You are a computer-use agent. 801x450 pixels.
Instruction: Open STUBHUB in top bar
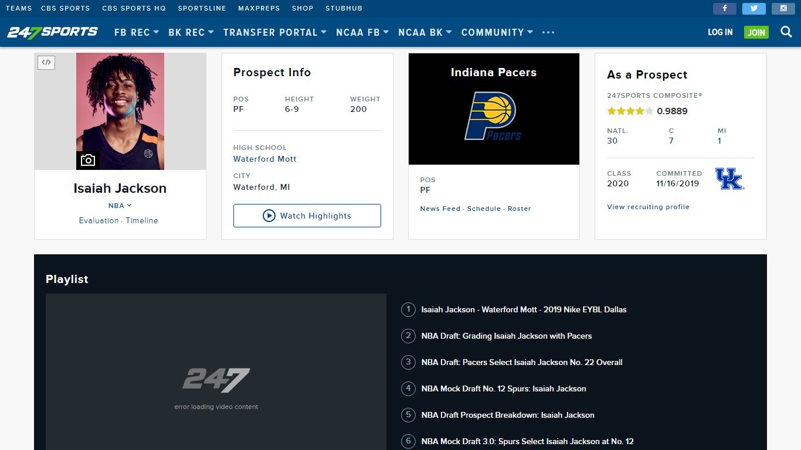pos(344,8)
